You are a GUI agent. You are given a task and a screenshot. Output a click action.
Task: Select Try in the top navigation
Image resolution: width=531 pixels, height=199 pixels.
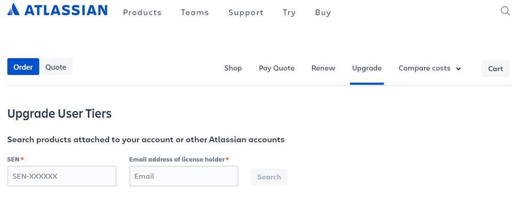[x=289, y=13]
